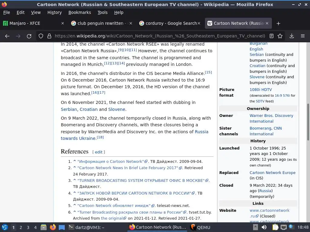Switch to the corduroy Google Search tab
Image resolution: width=310 pixels, height=232 pixels.
170,23
